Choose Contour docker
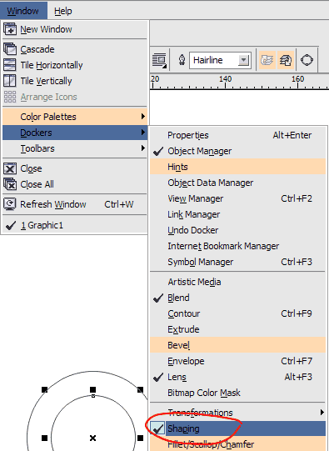This screenshot has width=329, height=451. point(237,313)
